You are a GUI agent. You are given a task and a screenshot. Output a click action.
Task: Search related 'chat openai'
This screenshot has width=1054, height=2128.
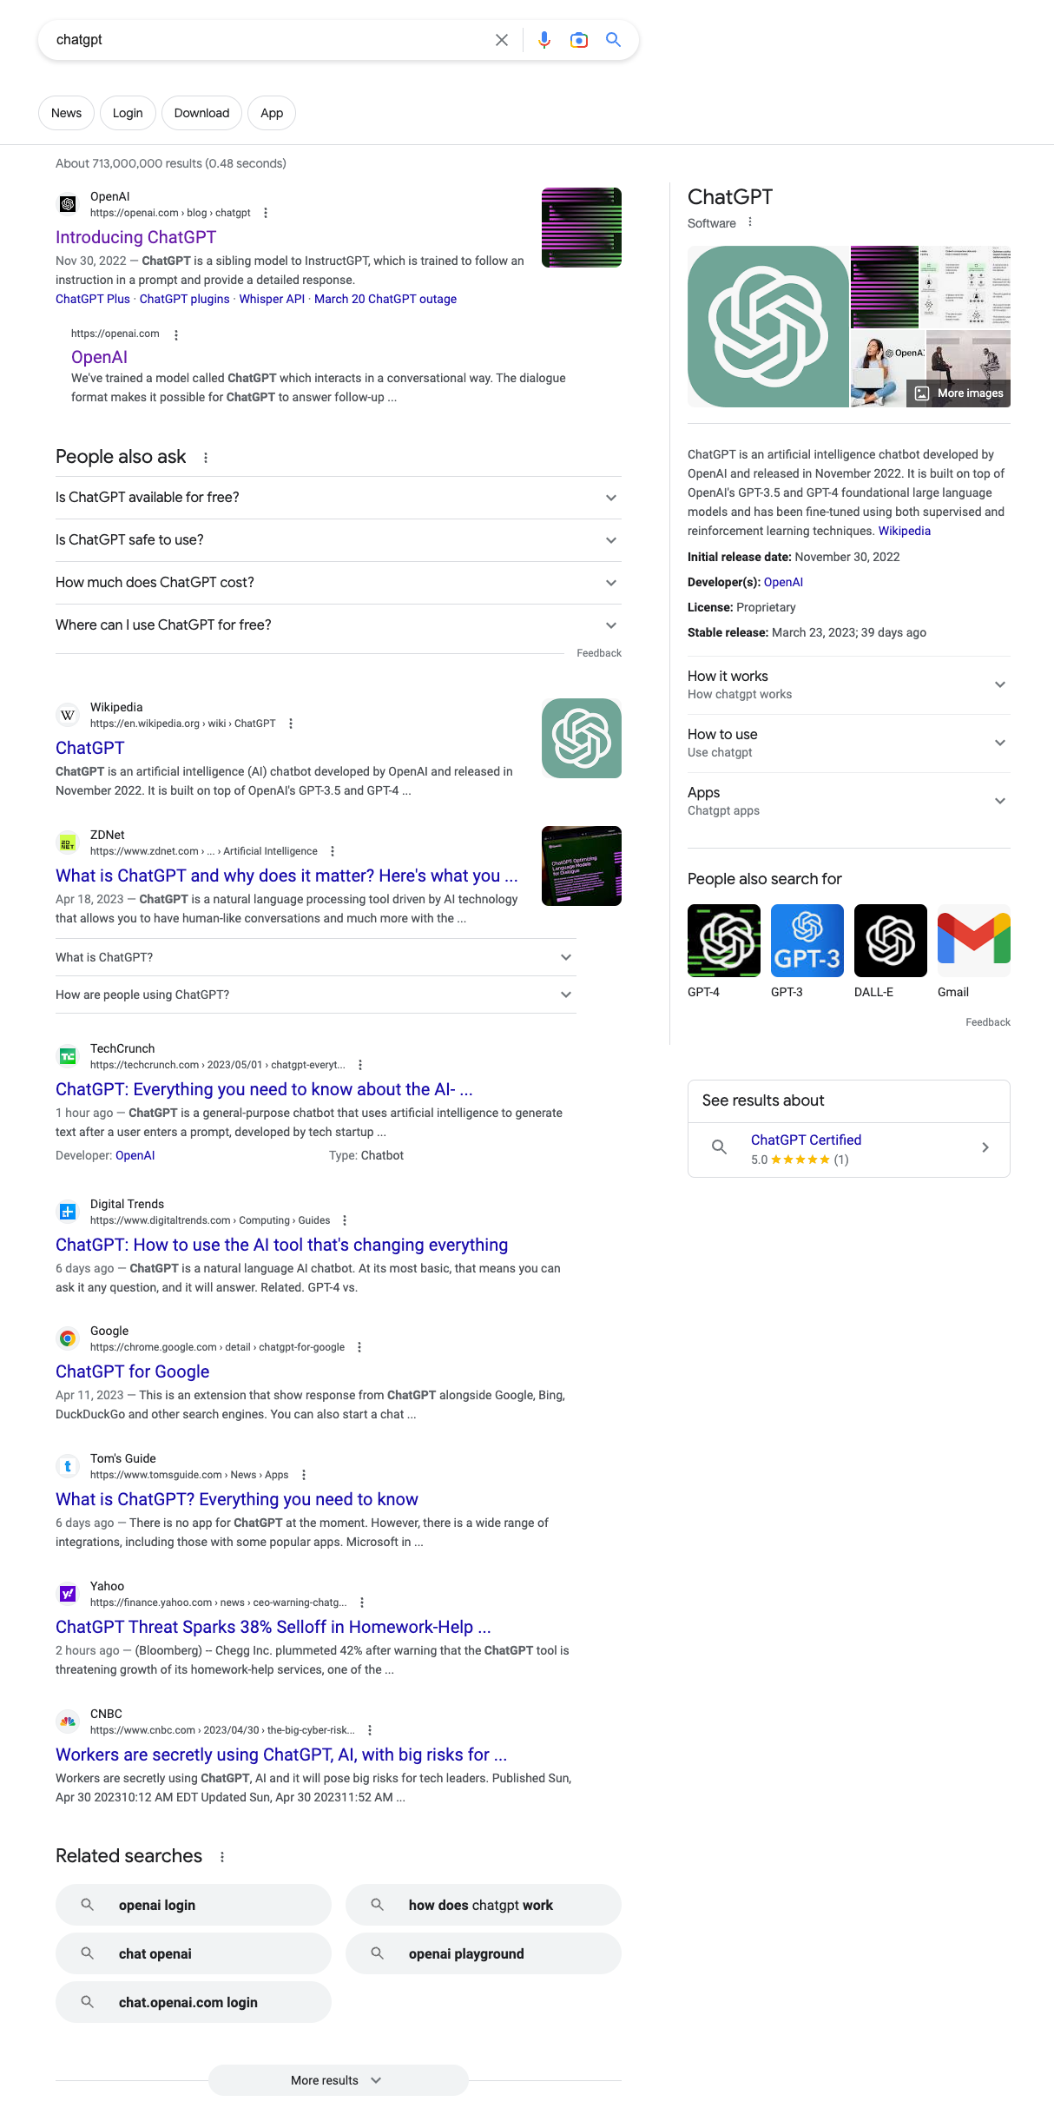coord(194,1953)
